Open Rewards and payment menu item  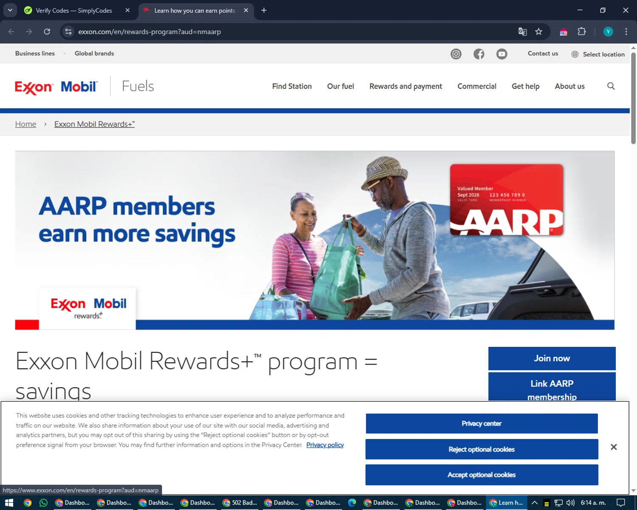406,86
